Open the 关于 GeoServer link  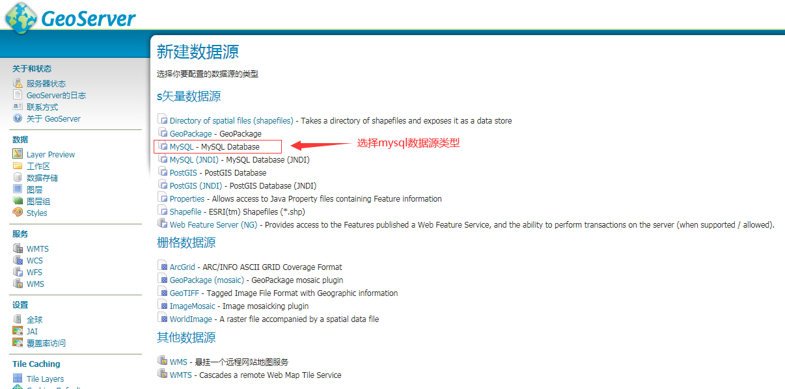coord(53,118)
